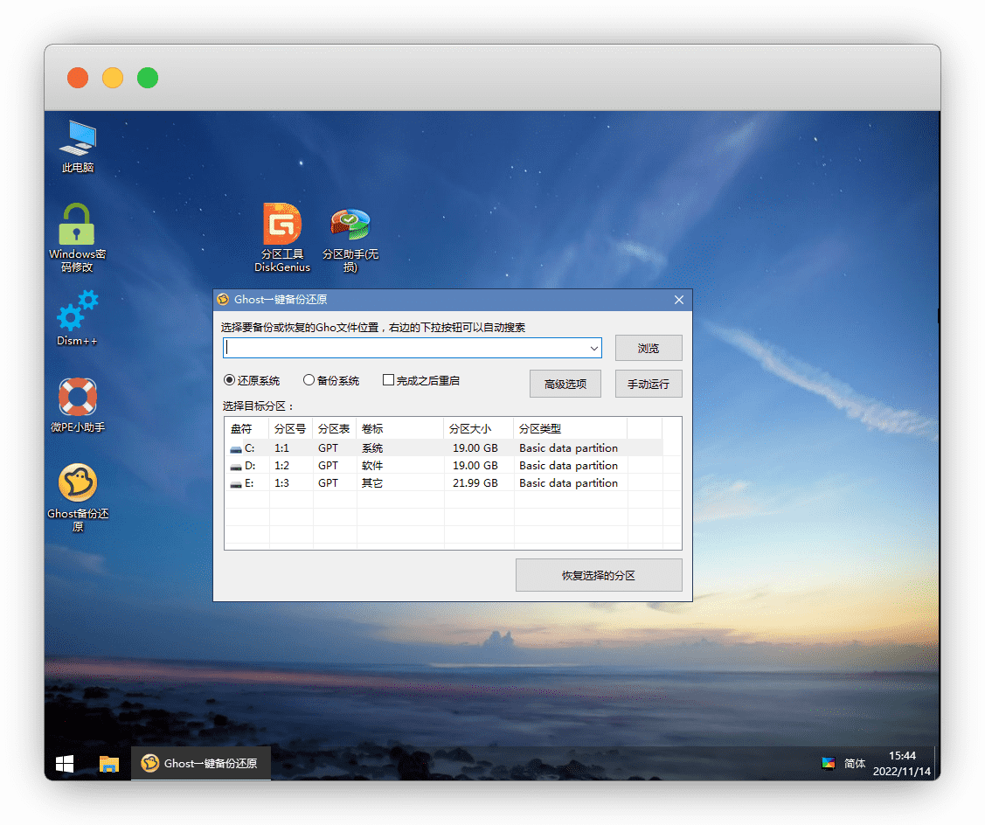Launch Dism++ from the desktop

pyautogui.click(x=77, y=310)
